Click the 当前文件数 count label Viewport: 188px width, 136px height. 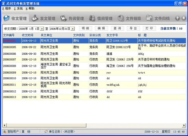tap(171, 28)
